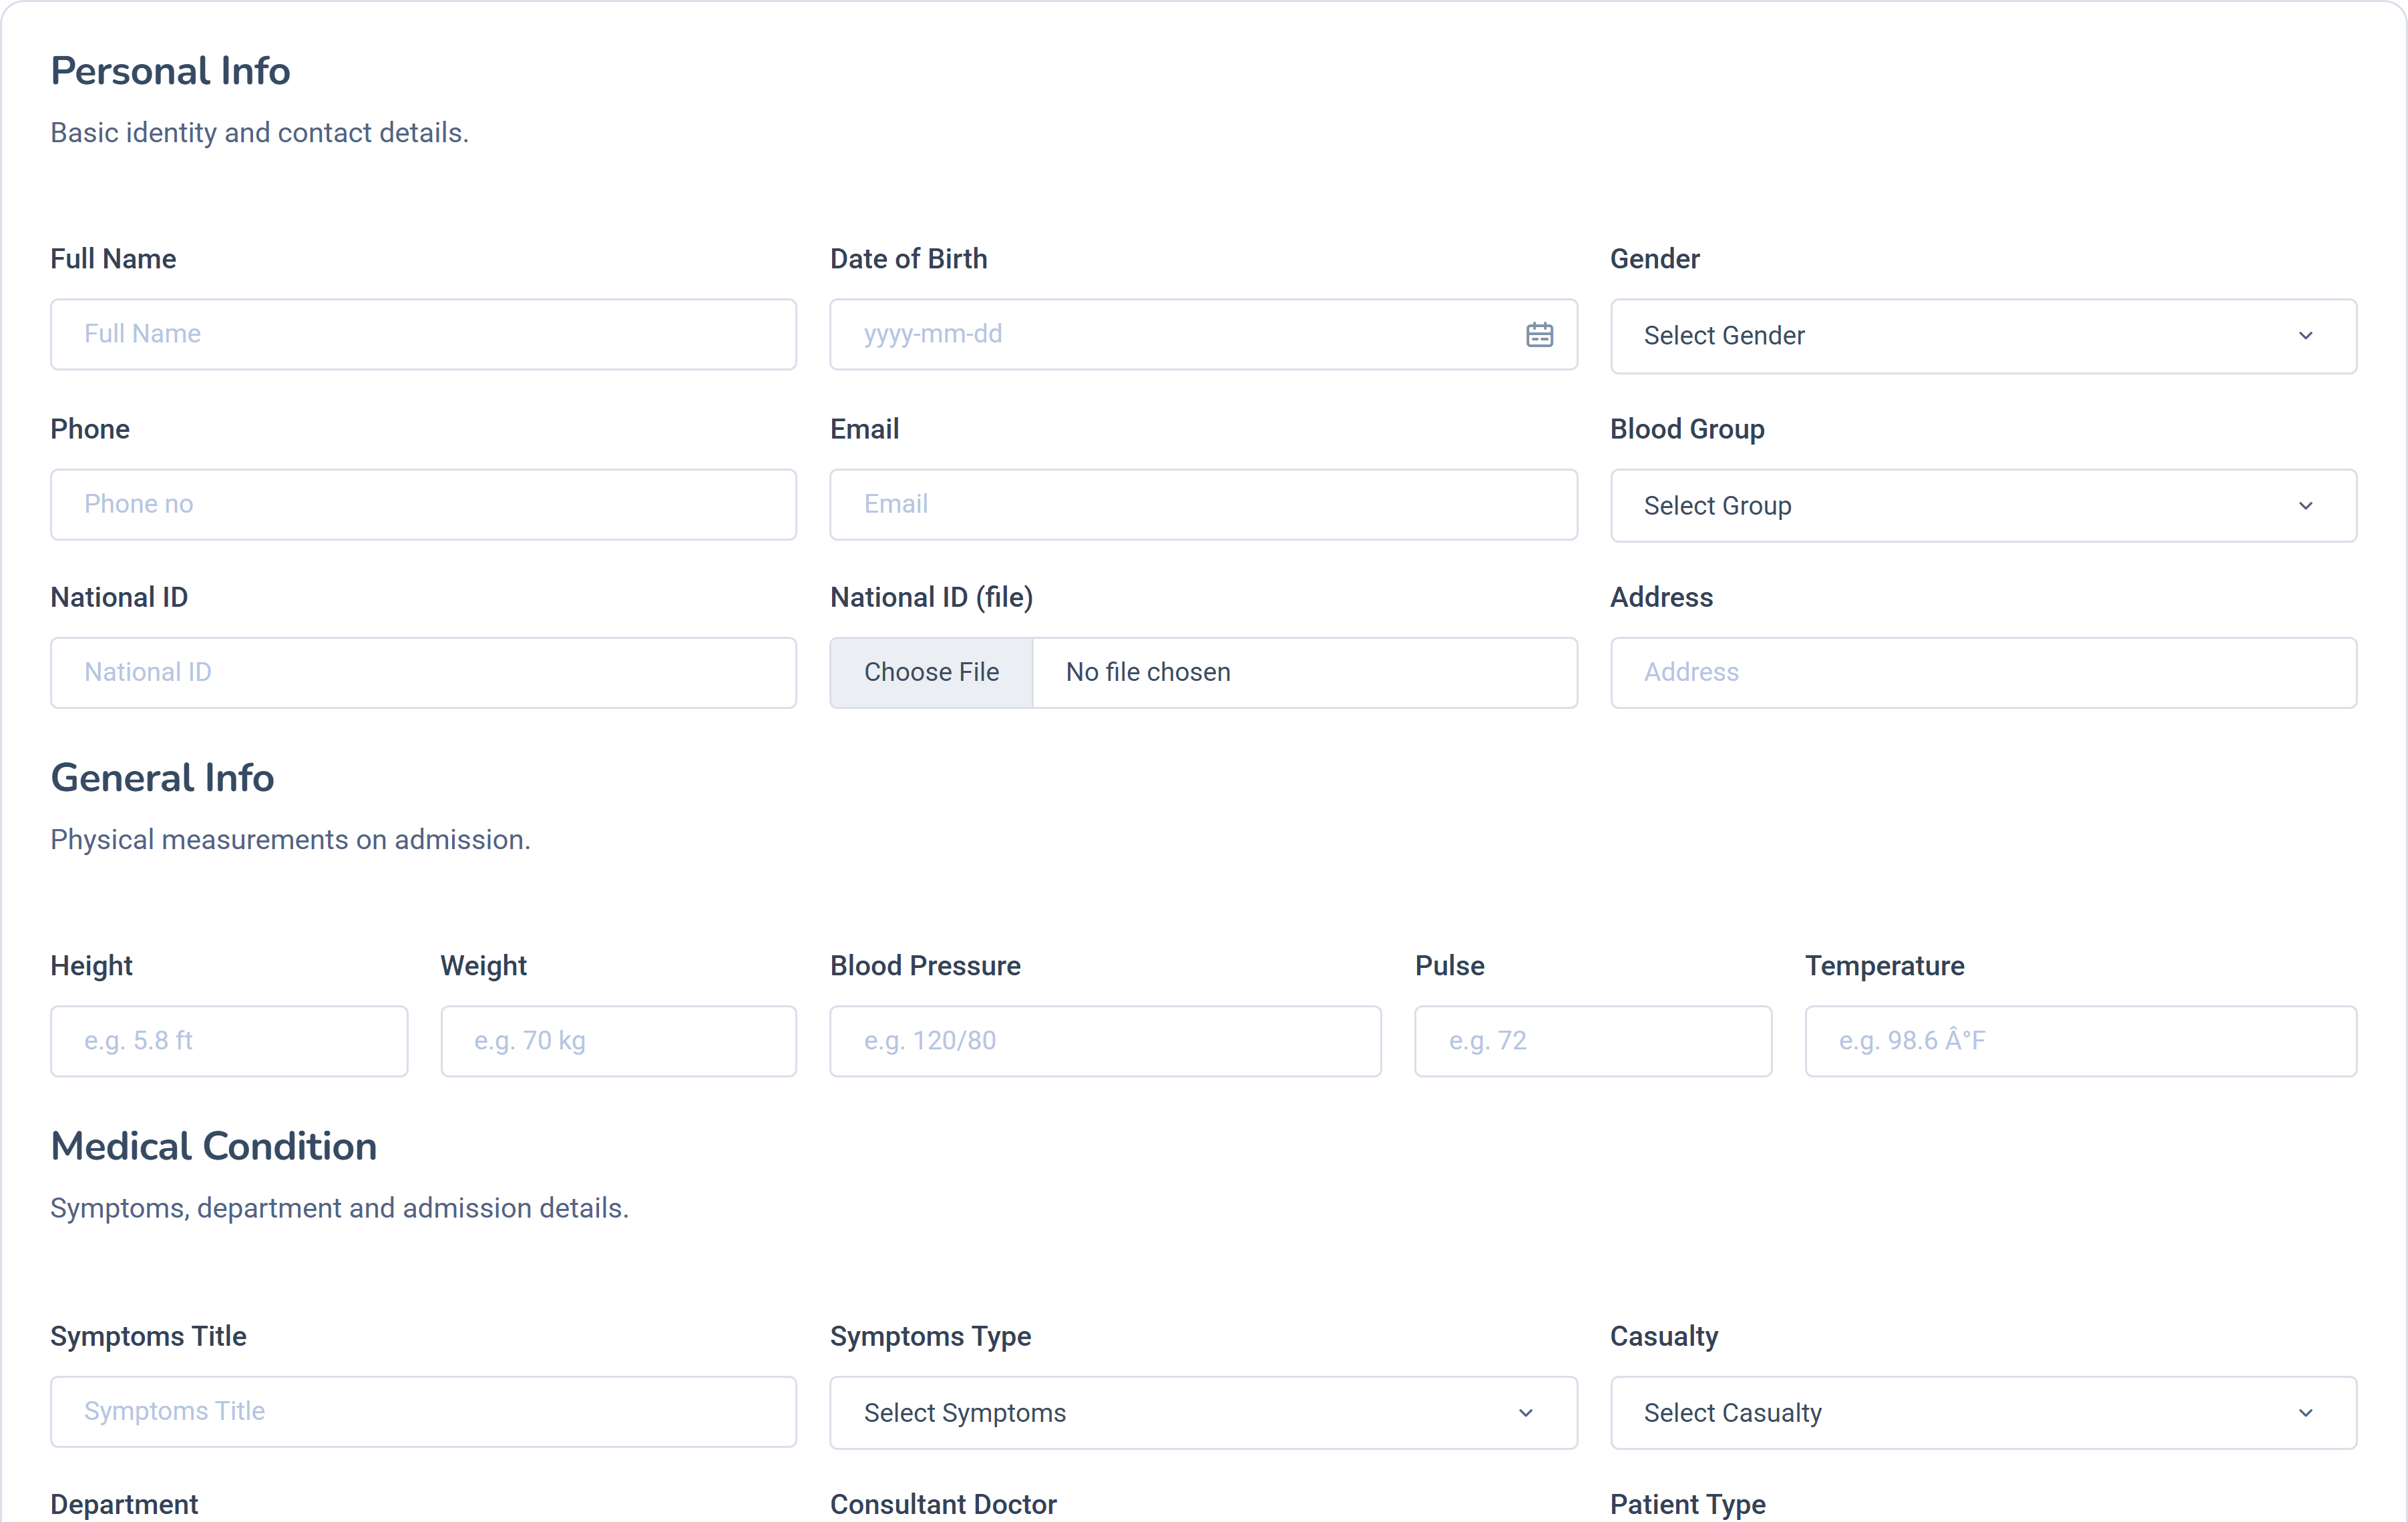Viewport: 2408px width, 1522px height.
Task: Open the Select Gender dropdown
Action: tap(1983, 337)
